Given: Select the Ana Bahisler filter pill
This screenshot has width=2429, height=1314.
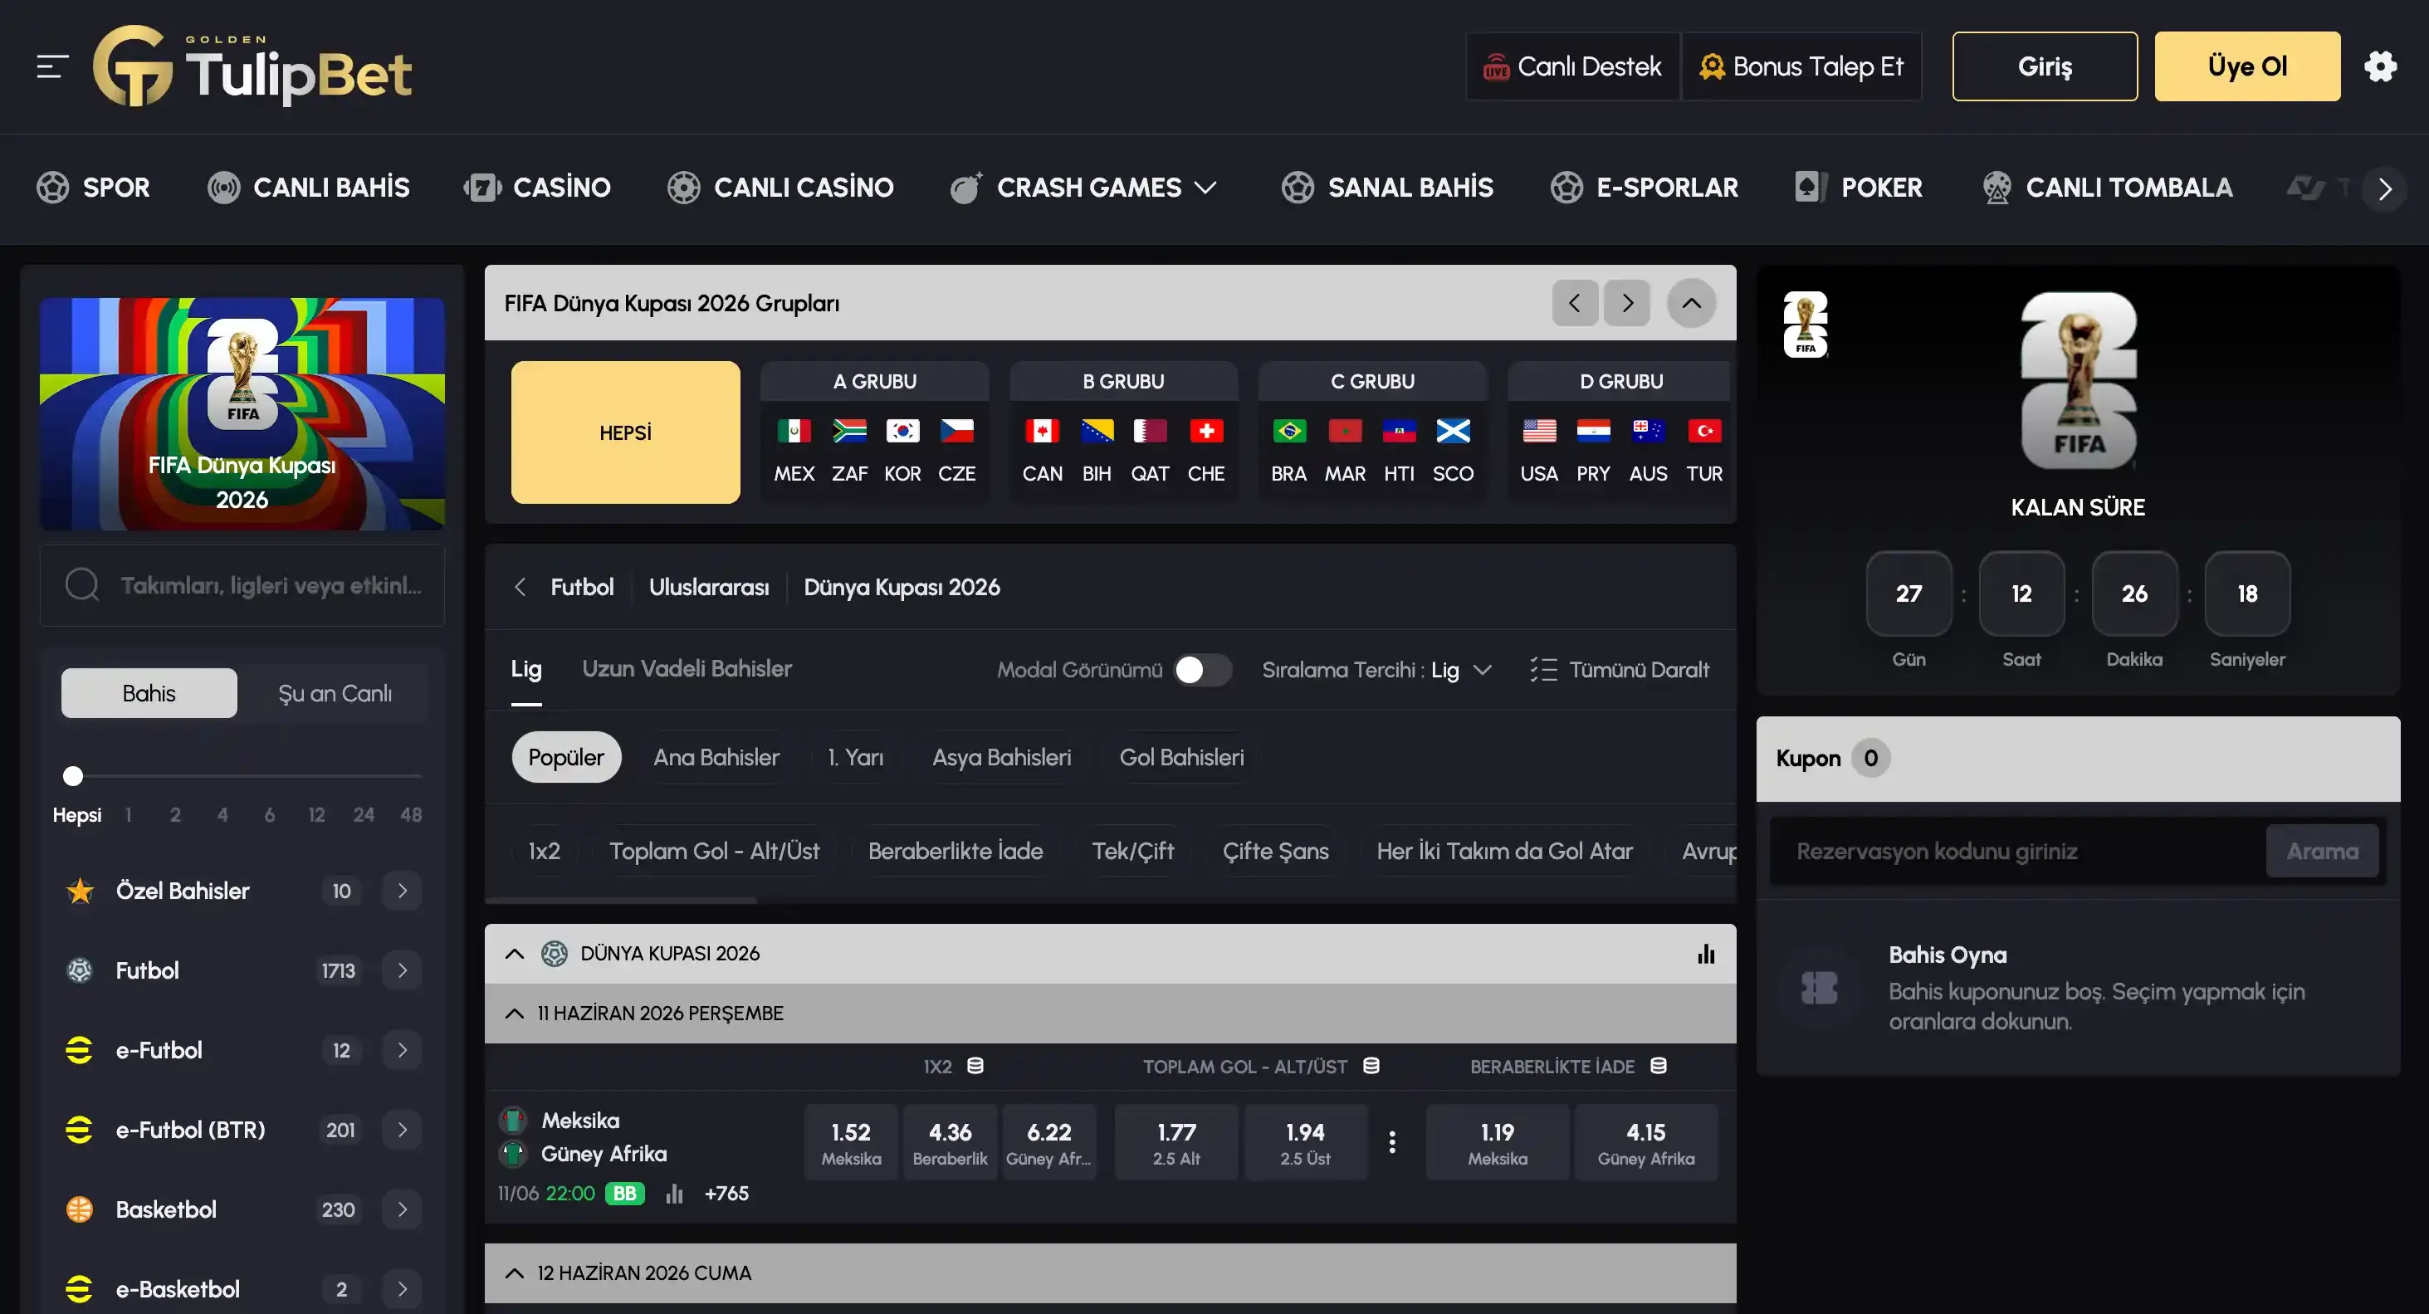Looking at the screenshot, I should (716, 757).
